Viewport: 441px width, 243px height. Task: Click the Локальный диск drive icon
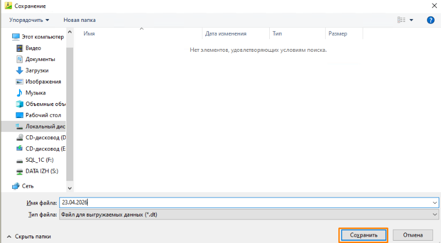(20, 127)
